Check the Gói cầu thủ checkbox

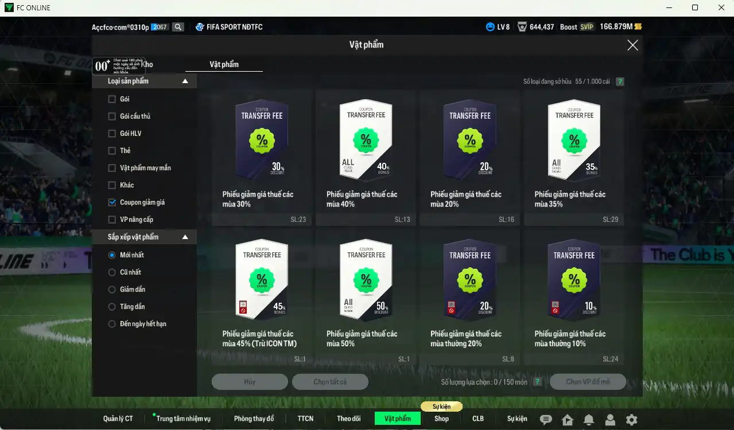112,116
